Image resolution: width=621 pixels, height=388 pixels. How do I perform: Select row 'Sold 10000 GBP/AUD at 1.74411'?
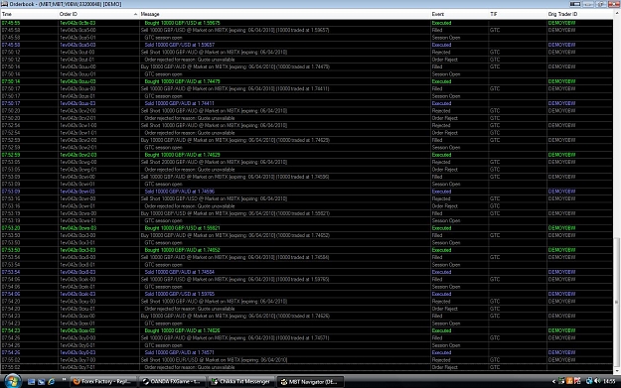(307, 103)
